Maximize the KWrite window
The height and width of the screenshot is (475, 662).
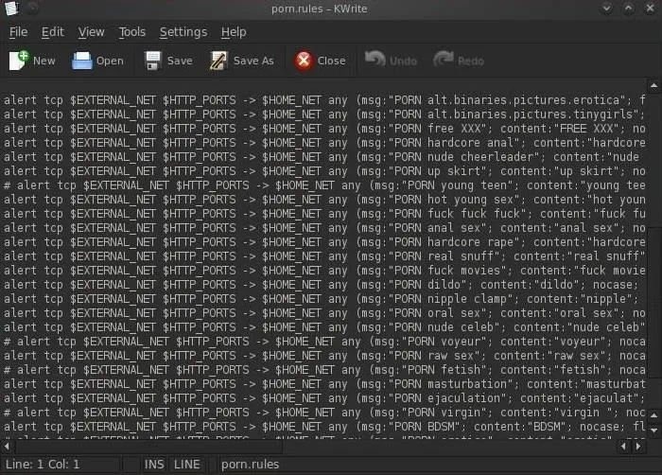click(629, 9)
